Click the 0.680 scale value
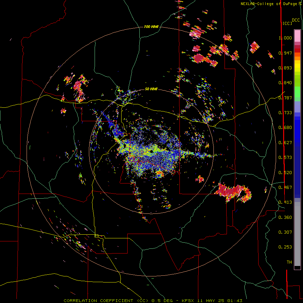Screen dimensions: 303x303 pos(285,128)
